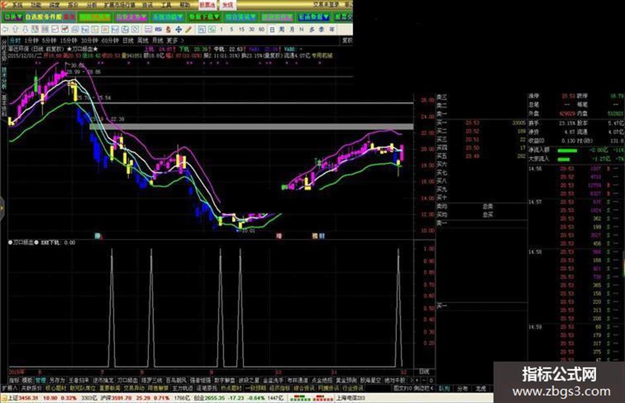
Task: Switch to 15-minute period number button
Action: click(241, 30)
